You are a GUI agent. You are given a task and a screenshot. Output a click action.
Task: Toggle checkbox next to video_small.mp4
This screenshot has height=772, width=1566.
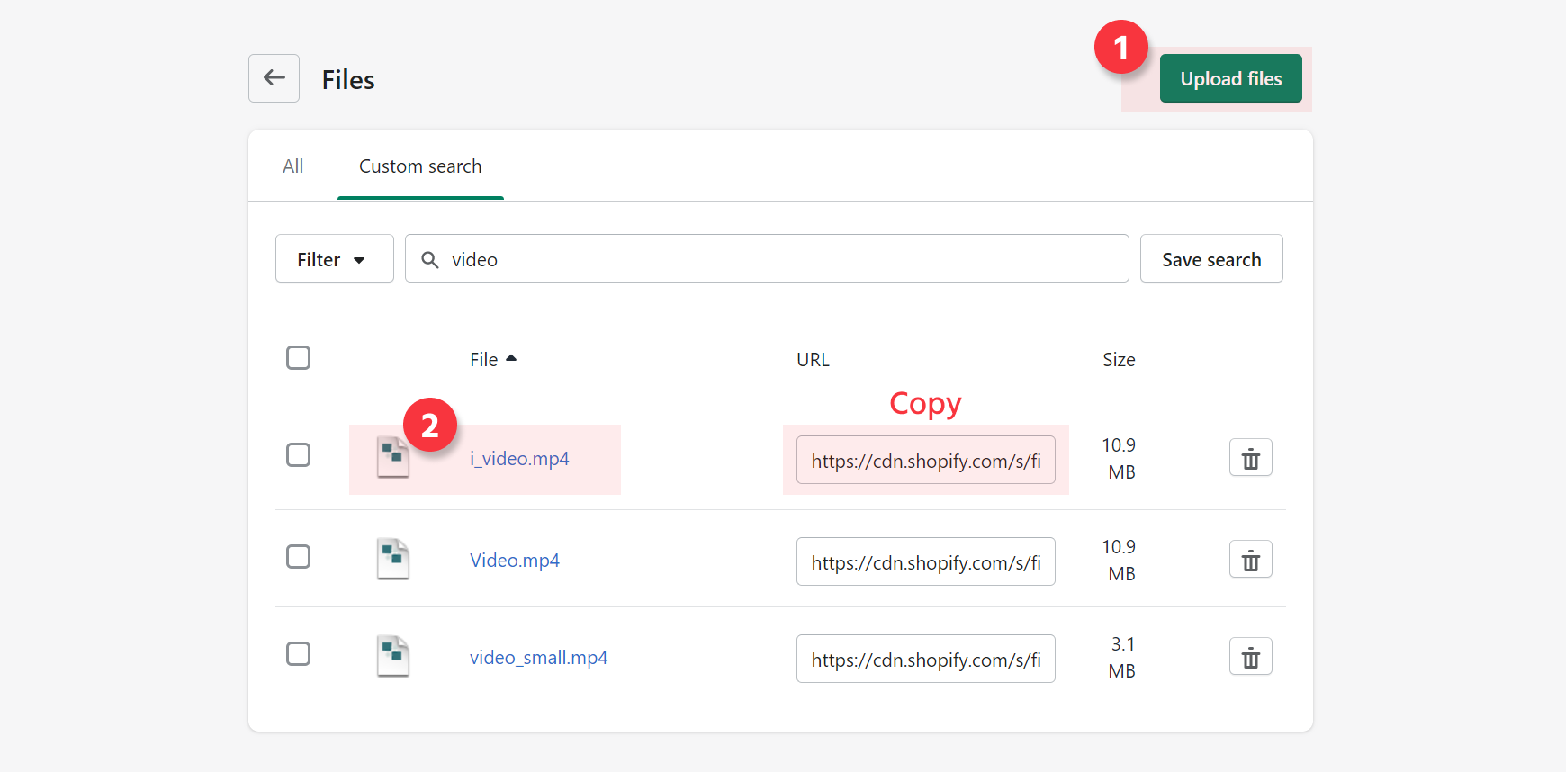(x=298, y=654)
